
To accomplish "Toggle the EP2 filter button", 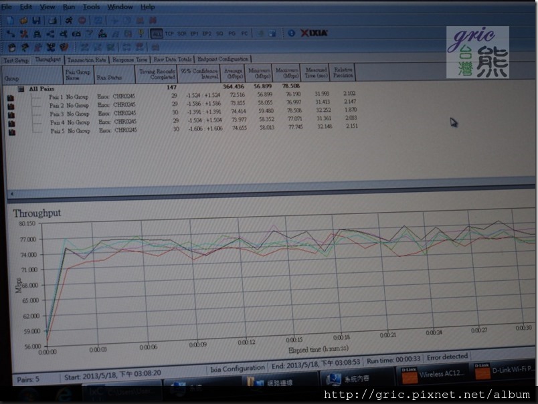I will point(207,33).
